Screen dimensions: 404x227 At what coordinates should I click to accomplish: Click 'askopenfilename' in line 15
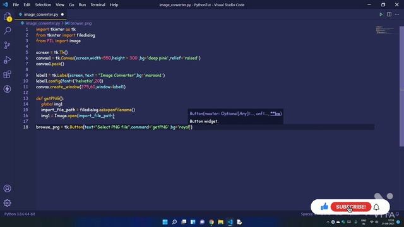click(x=115, y=110)
